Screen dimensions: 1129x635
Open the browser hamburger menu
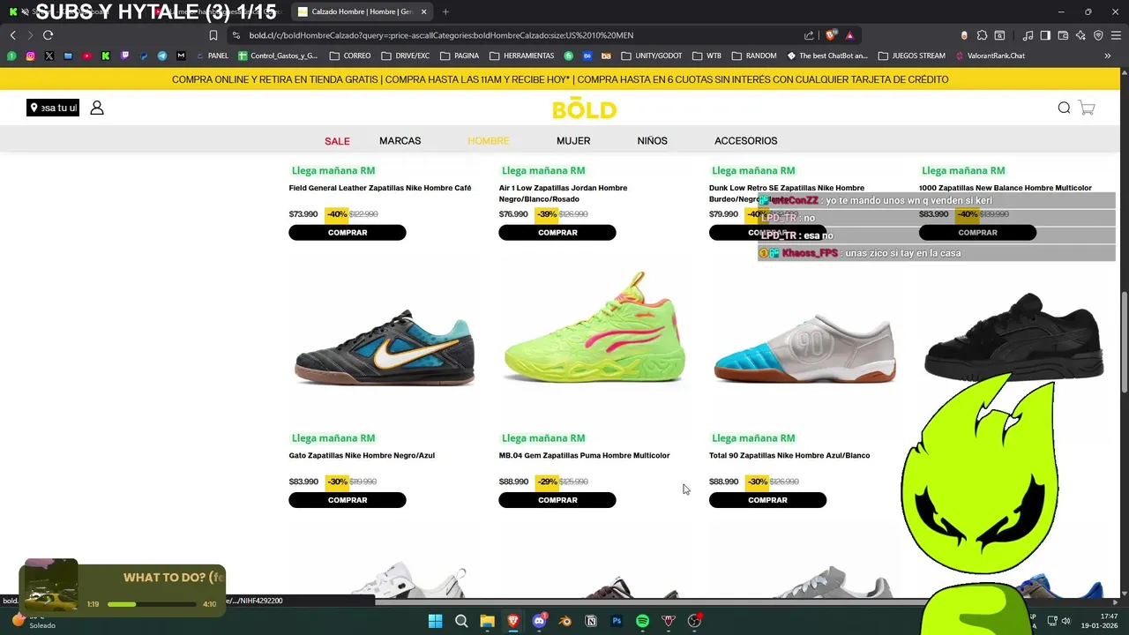[x=1116, y=35]
